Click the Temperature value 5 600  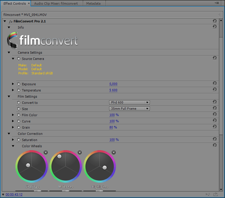pyautogui.click(x=113, y=90)
